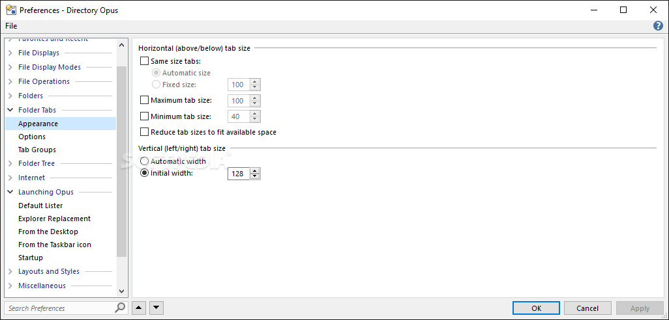669x320 pixels.
Task: Click category tree scrollbar up arrow
Action: point(121,45)
